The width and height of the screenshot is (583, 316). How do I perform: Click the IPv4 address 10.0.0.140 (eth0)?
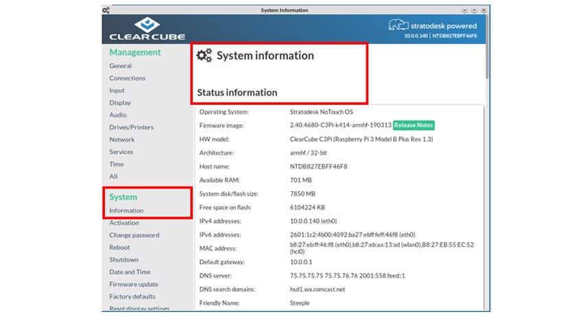click(x=313, y=221)
